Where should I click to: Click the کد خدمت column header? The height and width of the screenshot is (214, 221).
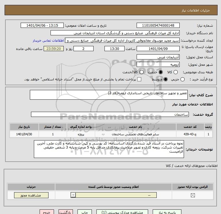[190, 127]
